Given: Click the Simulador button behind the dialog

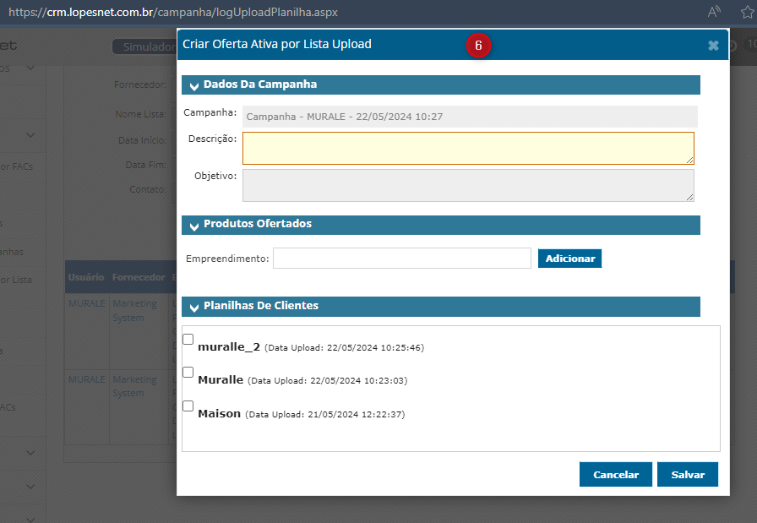Looking at the screenshot, I should [145, 47].
